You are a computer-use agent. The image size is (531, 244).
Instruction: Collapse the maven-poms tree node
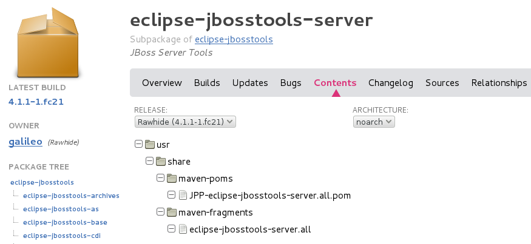pos(160,179)
